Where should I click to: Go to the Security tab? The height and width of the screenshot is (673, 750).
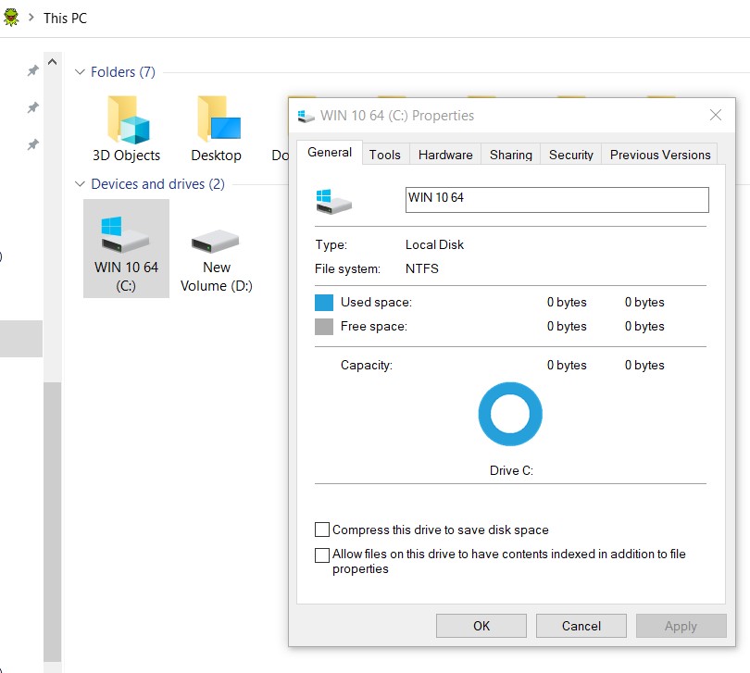pos(571,155)
